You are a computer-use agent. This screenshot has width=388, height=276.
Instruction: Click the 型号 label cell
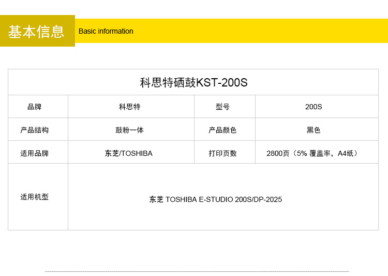222,107
